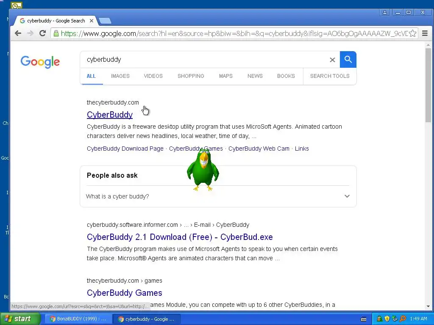Open a new browser tab

105,21
